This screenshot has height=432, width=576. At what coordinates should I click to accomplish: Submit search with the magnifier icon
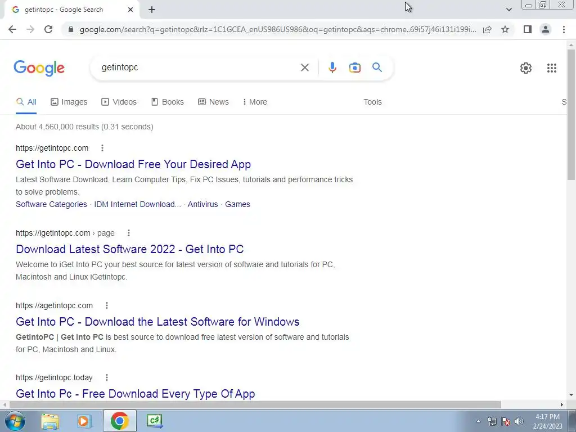point(377,67)
